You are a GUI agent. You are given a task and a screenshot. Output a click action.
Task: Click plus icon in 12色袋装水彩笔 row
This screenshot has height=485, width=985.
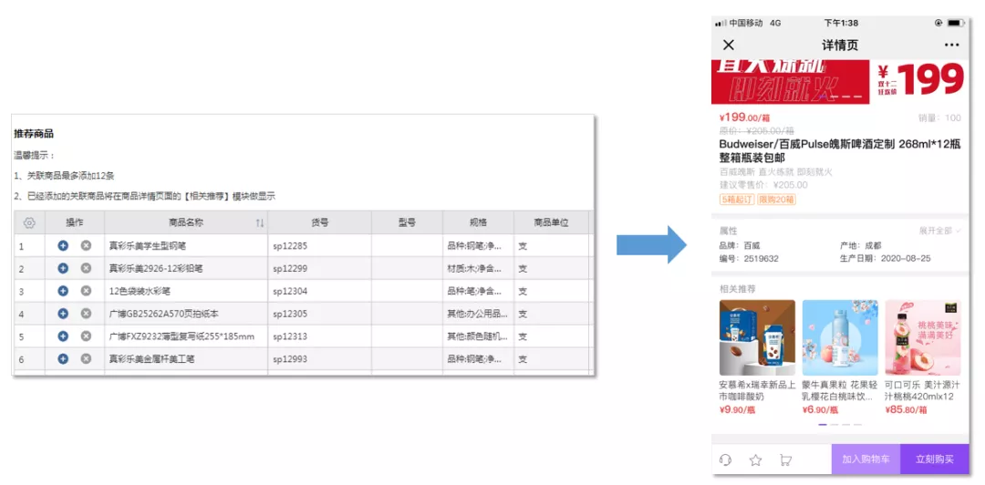(x=63, y=291)
